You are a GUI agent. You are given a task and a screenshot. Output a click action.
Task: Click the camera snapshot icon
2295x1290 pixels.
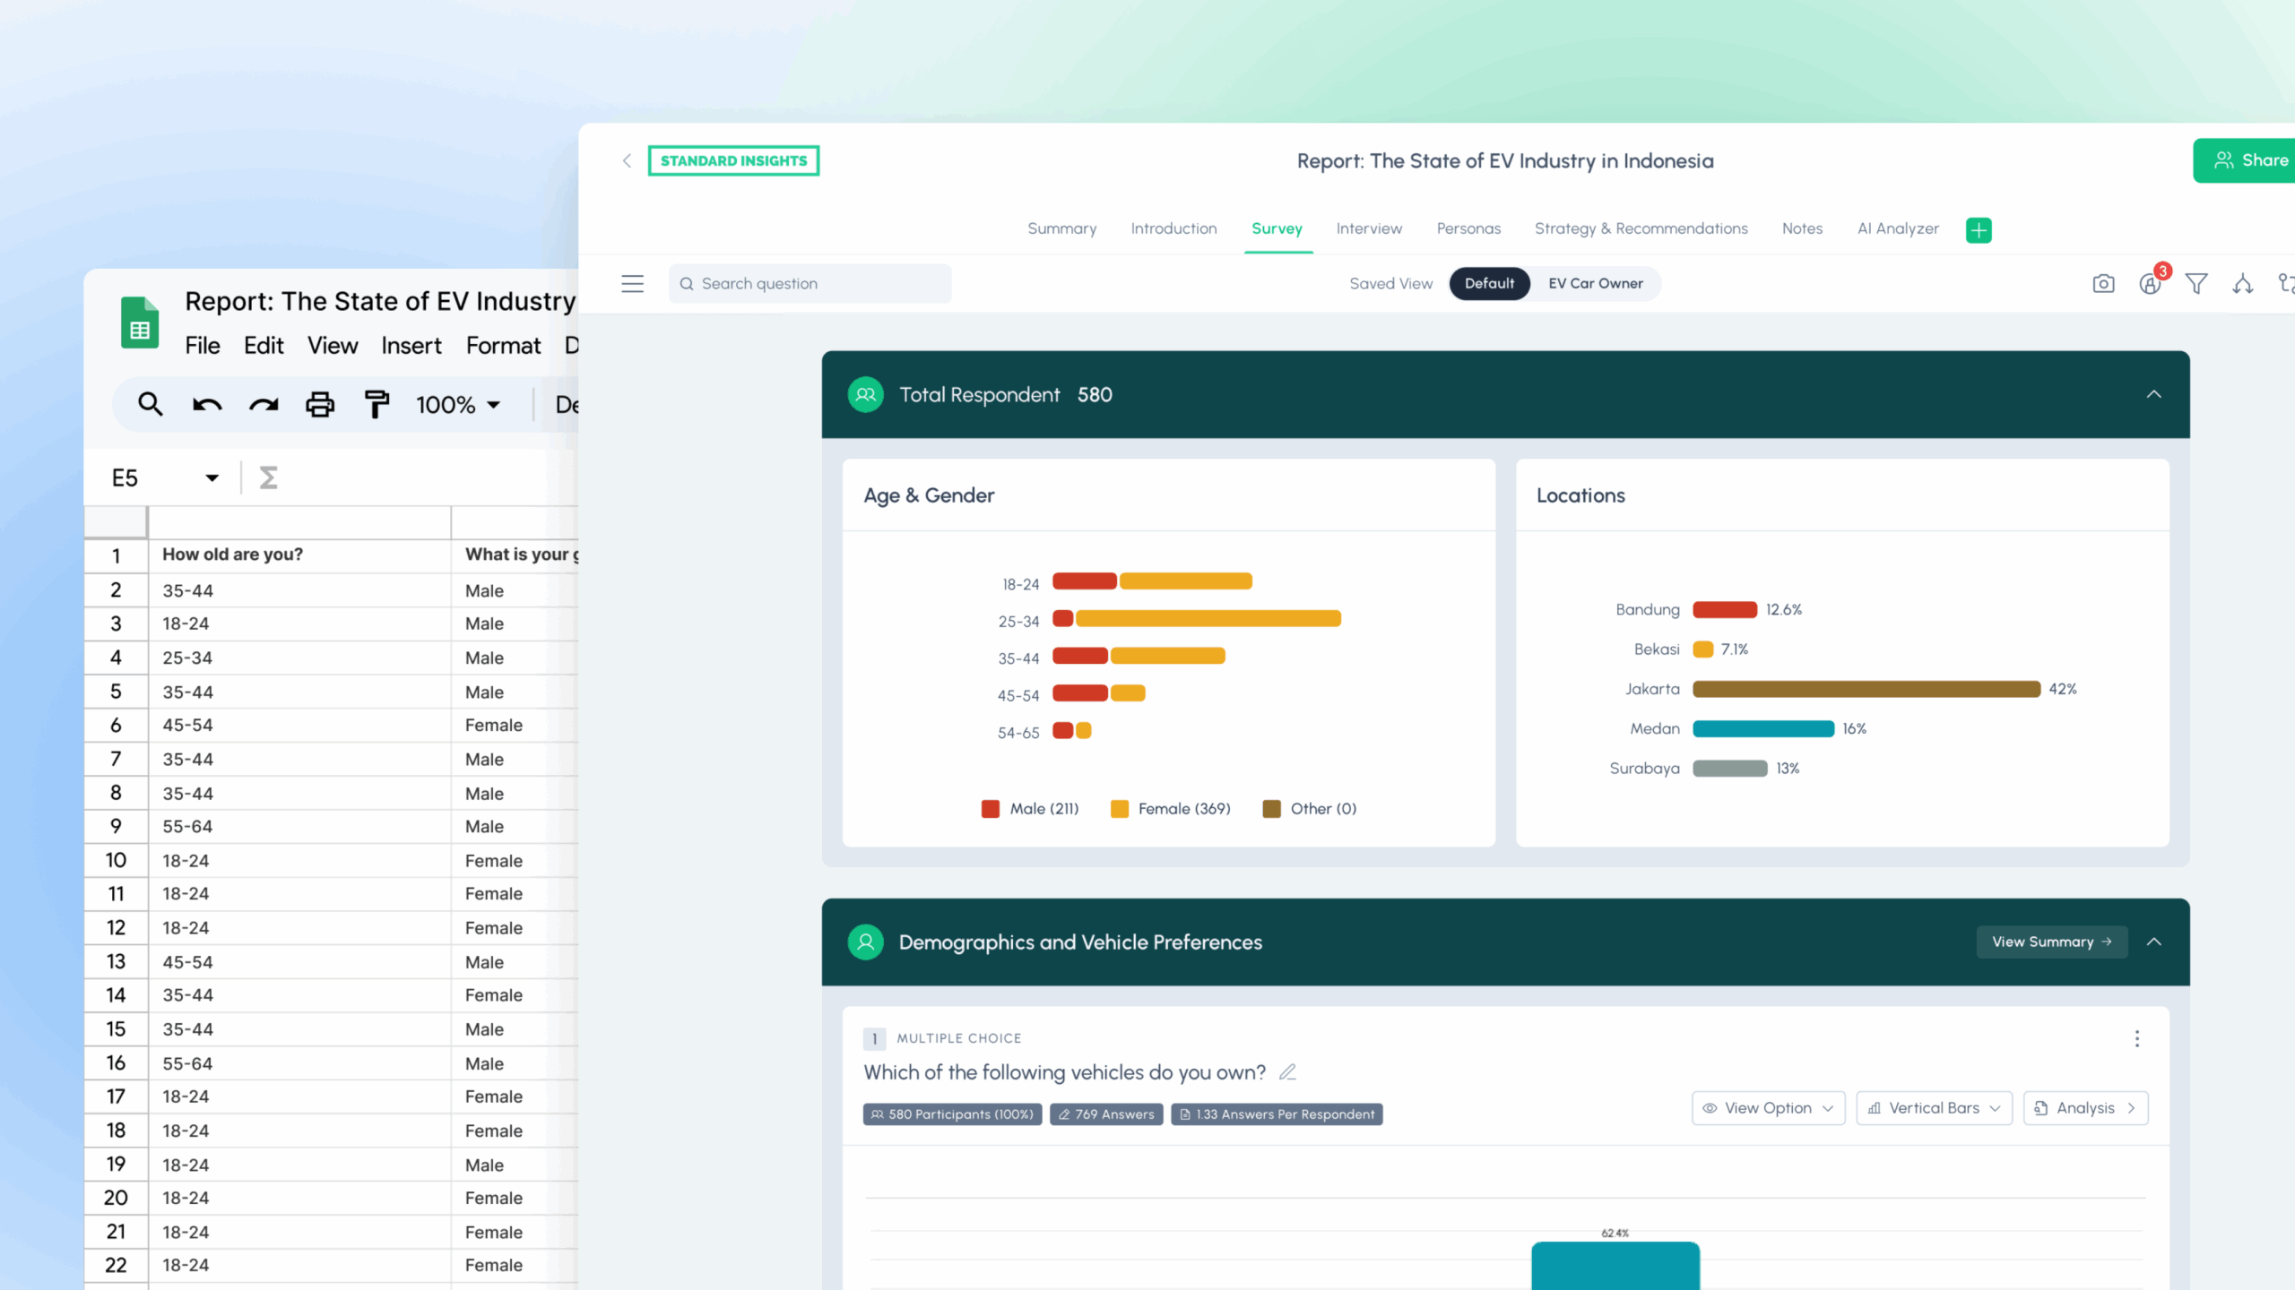[x=2103, y=284]
